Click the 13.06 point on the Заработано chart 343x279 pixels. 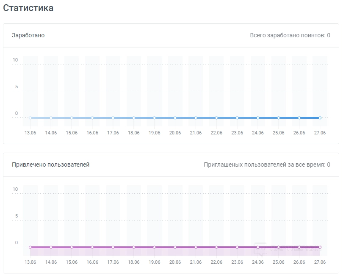(30, 118)
